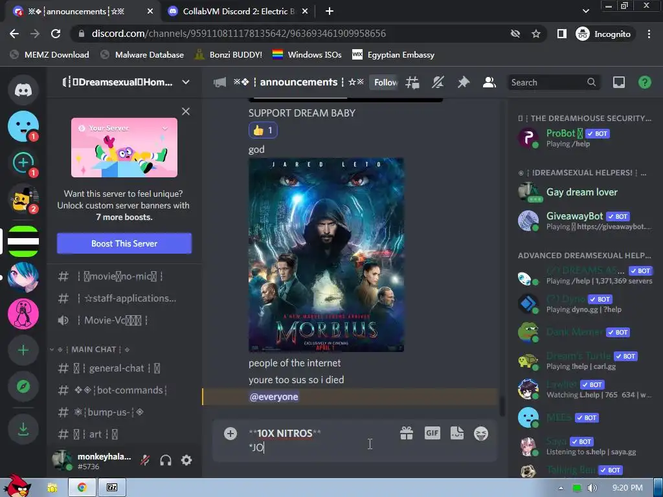Click the Follow channel button
Viewport: 663px width, 497px height.
tap(385, 82)
